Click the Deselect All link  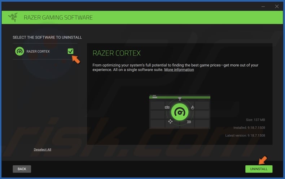point(42,149)
